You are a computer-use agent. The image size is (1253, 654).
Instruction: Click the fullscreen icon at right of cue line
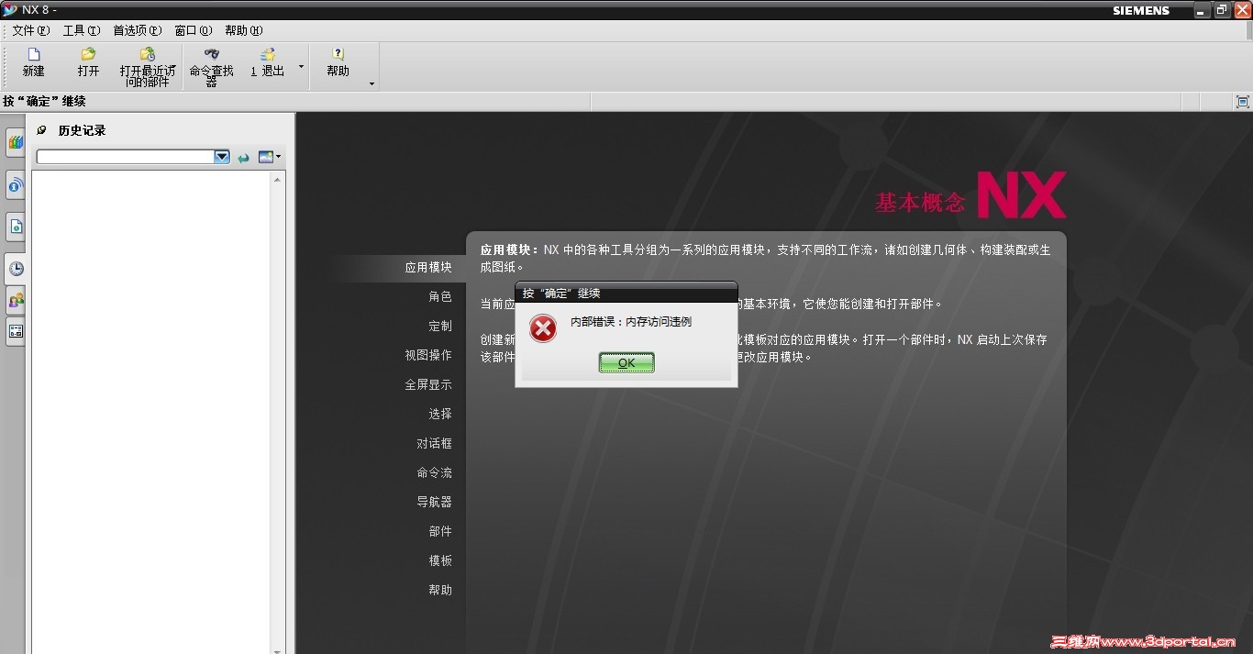1243,102
